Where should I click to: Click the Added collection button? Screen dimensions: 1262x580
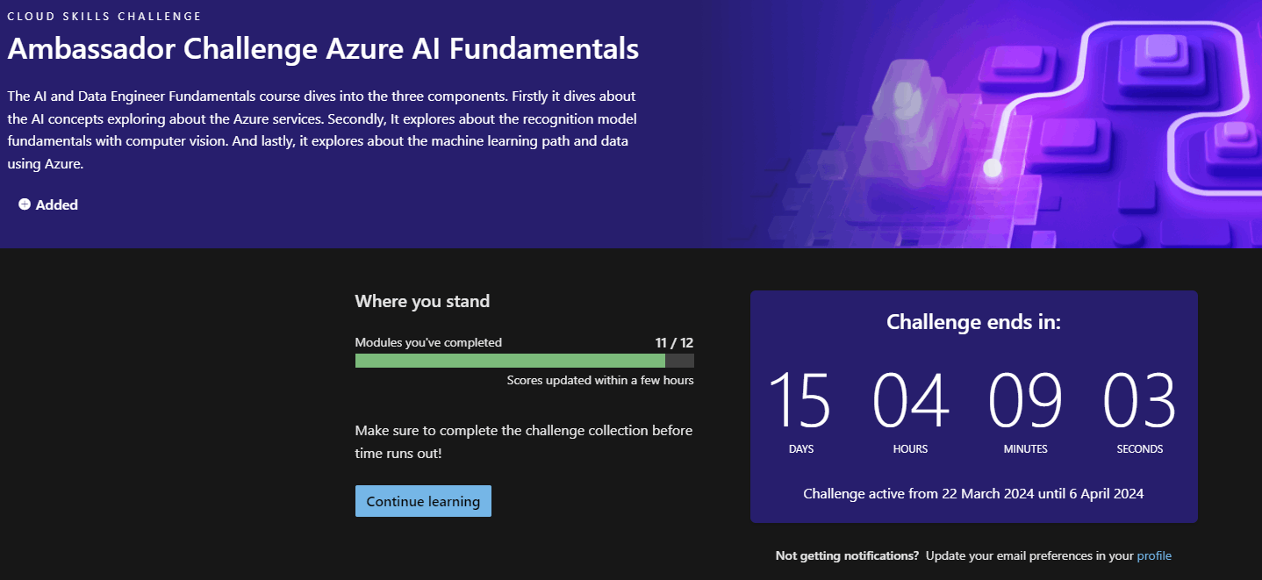[x=48, y=204]
